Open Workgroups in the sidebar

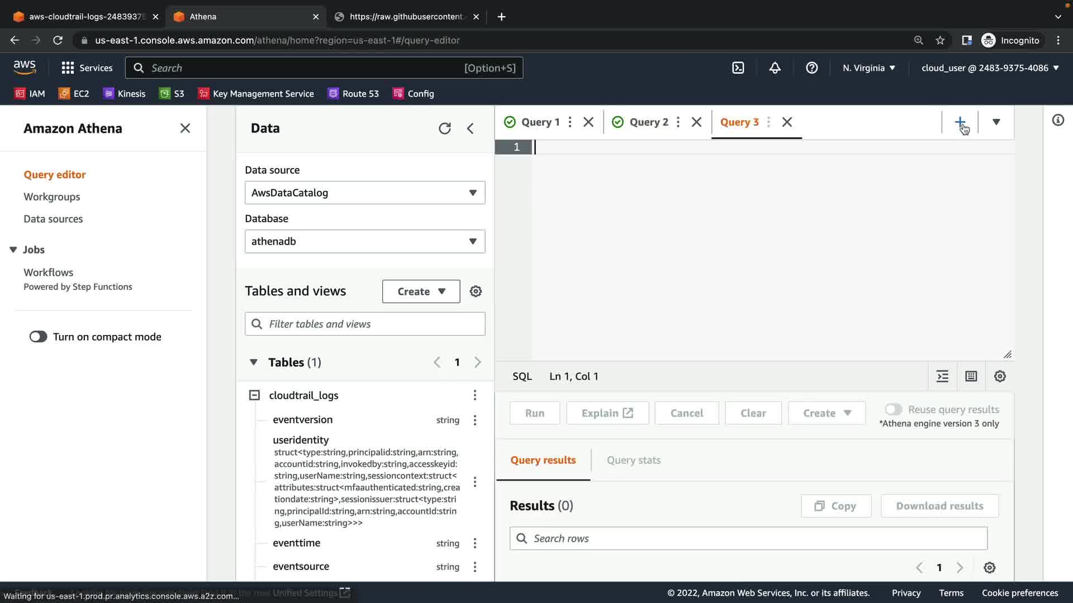[x=52, y=197]
